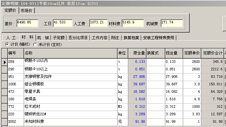Click the name cell 钢筋Φ10以内
Image resolution: width=226 pixels, height=127 pixels.
click(70, 62)
